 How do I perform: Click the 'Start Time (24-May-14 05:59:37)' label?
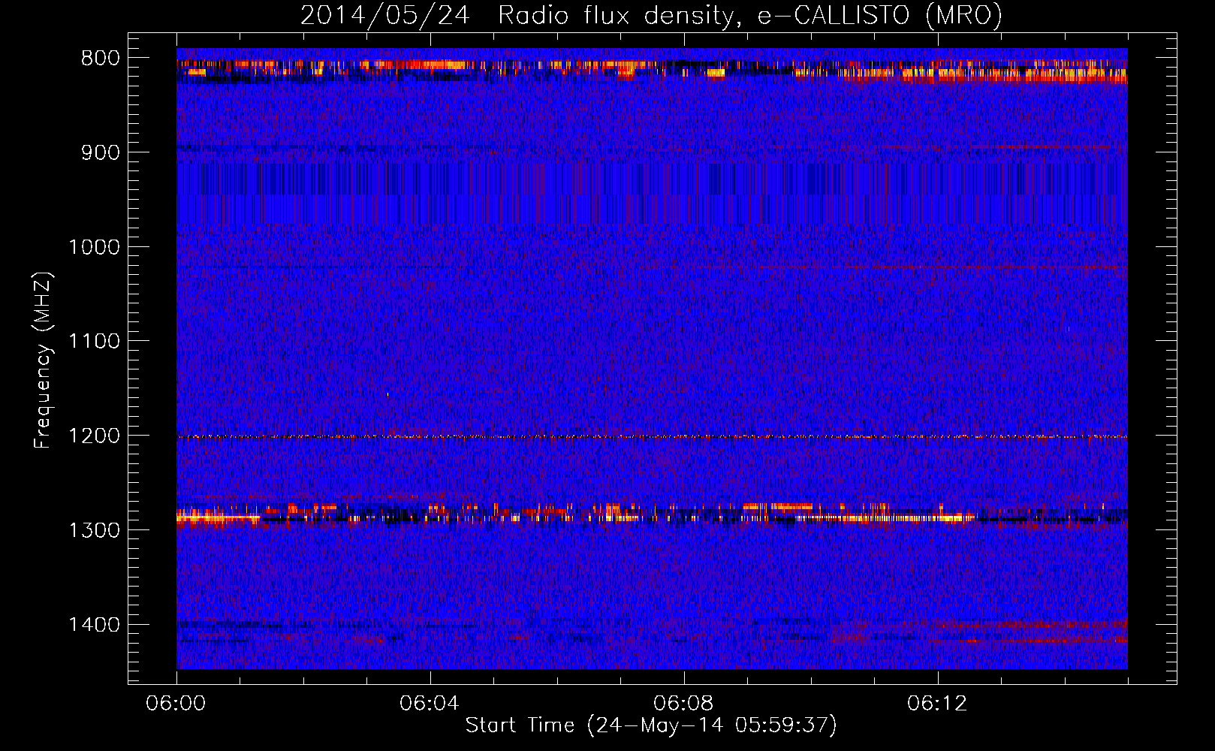click(x=651, y=725)
